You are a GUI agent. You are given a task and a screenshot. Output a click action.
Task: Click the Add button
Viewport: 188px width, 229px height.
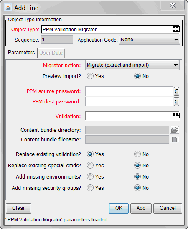point(141,208)
